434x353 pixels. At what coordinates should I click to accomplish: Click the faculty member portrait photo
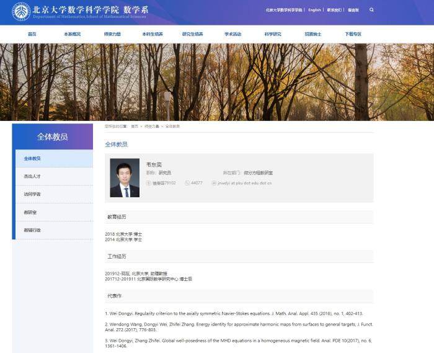tap(125, 178)
